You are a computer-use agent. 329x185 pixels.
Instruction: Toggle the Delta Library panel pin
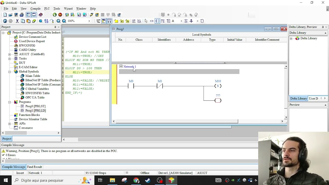pos(323,27)
